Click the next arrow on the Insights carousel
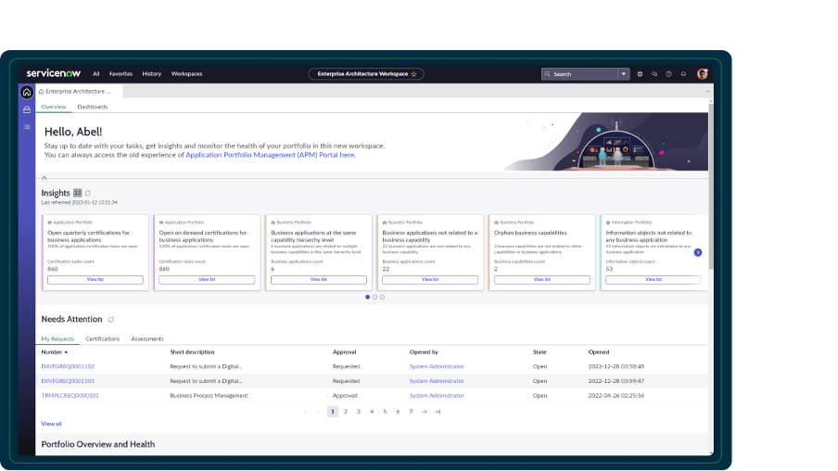The width and height of the screenshot is (838, 471). (698, 252)
